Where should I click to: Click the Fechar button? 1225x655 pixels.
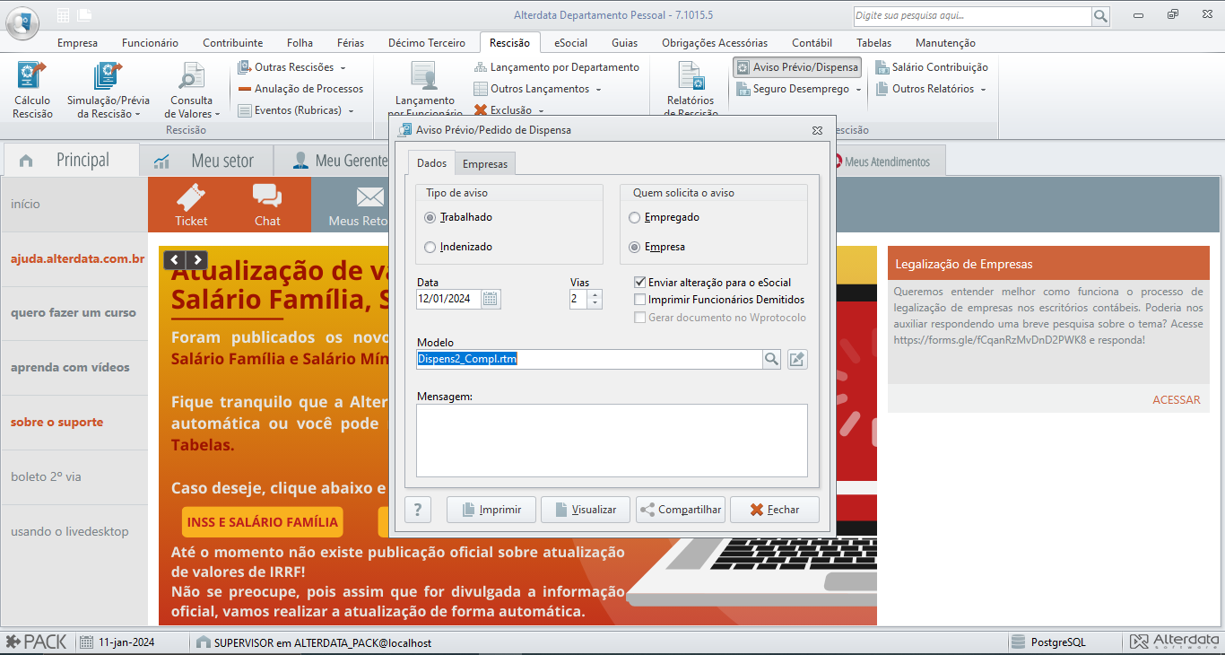775,510
